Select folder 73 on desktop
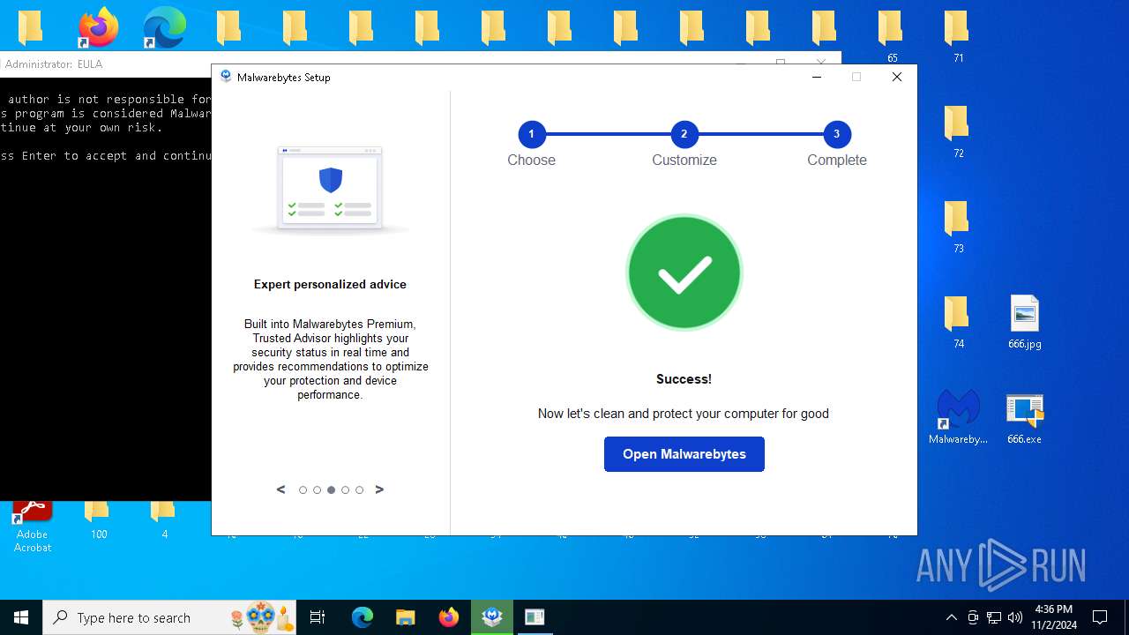Viewport: 1129px width, 635px height. pyautogui.click(x=958, y=227)
